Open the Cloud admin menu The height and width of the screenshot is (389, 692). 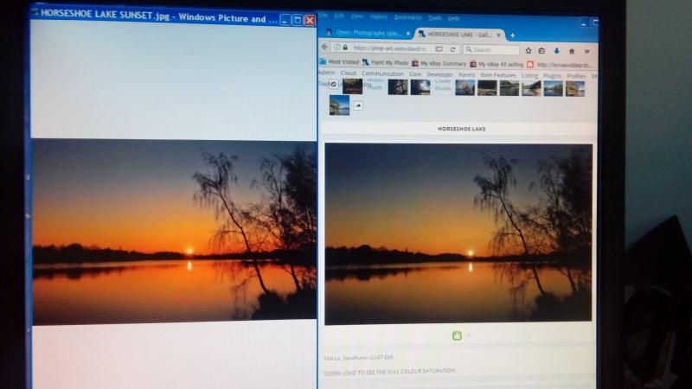point(349,73)
